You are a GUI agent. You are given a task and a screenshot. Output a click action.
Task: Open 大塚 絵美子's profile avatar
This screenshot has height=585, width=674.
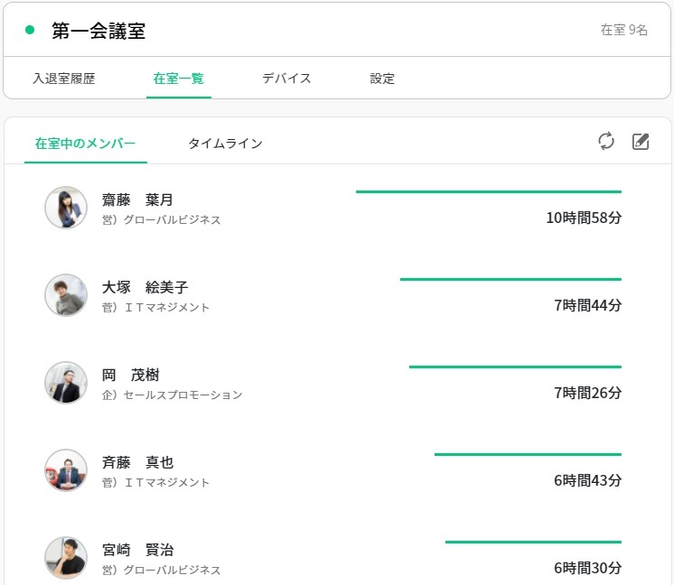click(x=66, y=295)
